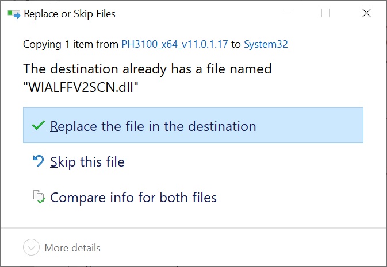Screen dimensions: 387x267
Task: Click the More details label
Action: [x=72, y=248]
